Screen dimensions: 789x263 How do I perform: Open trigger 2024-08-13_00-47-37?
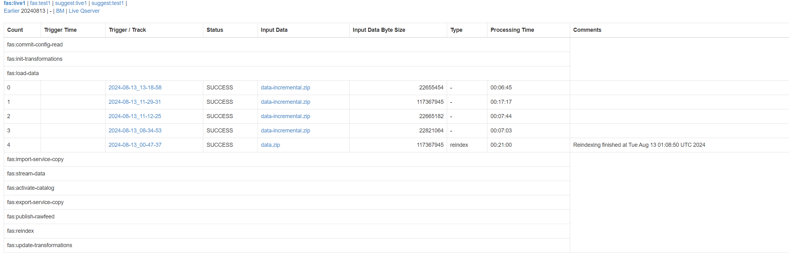(x=135, y=145)
